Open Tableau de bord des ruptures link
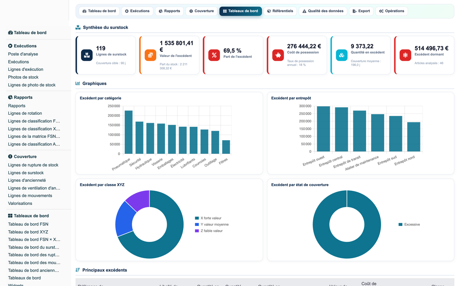 tap(34, 255)
